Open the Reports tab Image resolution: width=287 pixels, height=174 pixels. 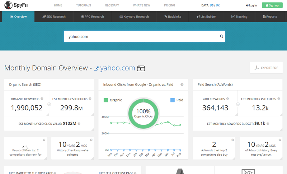tap(270, 17)
